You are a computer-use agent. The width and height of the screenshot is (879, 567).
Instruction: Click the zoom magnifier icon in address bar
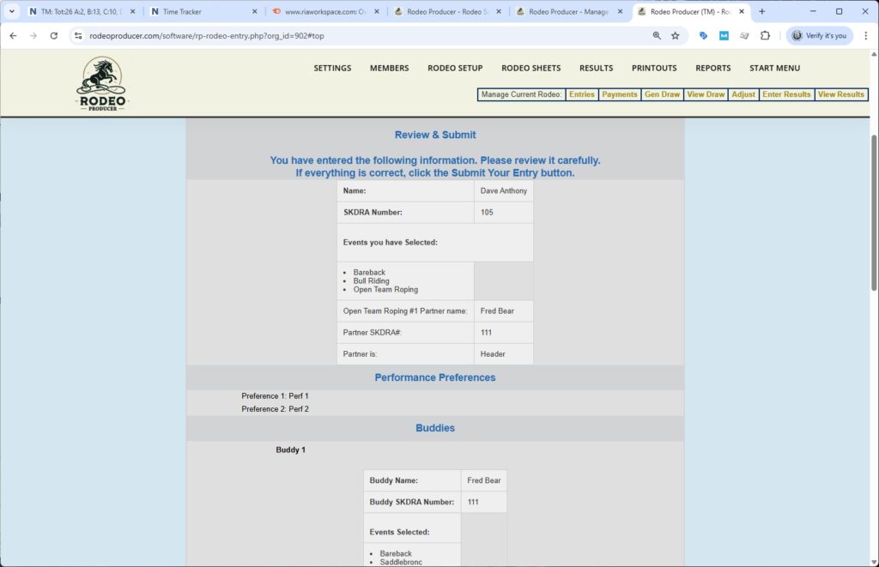pos(657,37)
